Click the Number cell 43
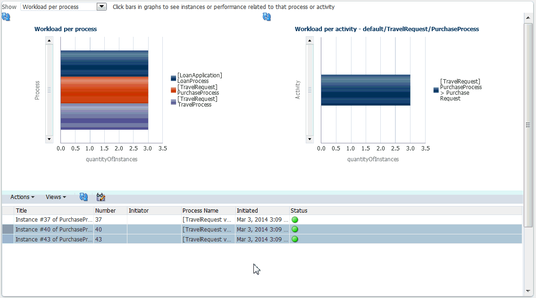This screenshot has width=536, height=298. tap(110, 239)
